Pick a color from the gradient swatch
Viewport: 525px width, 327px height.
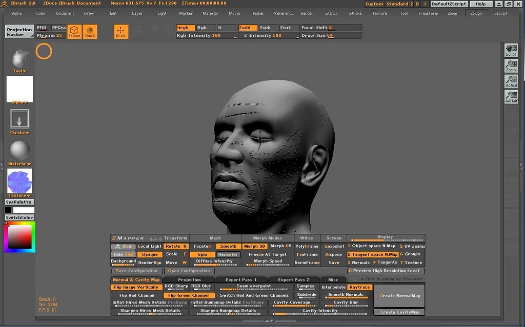pyautogui.click(x=18, y=237)
